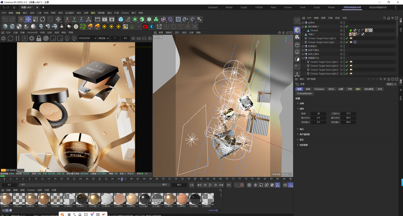Open the 自定义 dropdown in Attribute Manager

click(x=391, y=84)
